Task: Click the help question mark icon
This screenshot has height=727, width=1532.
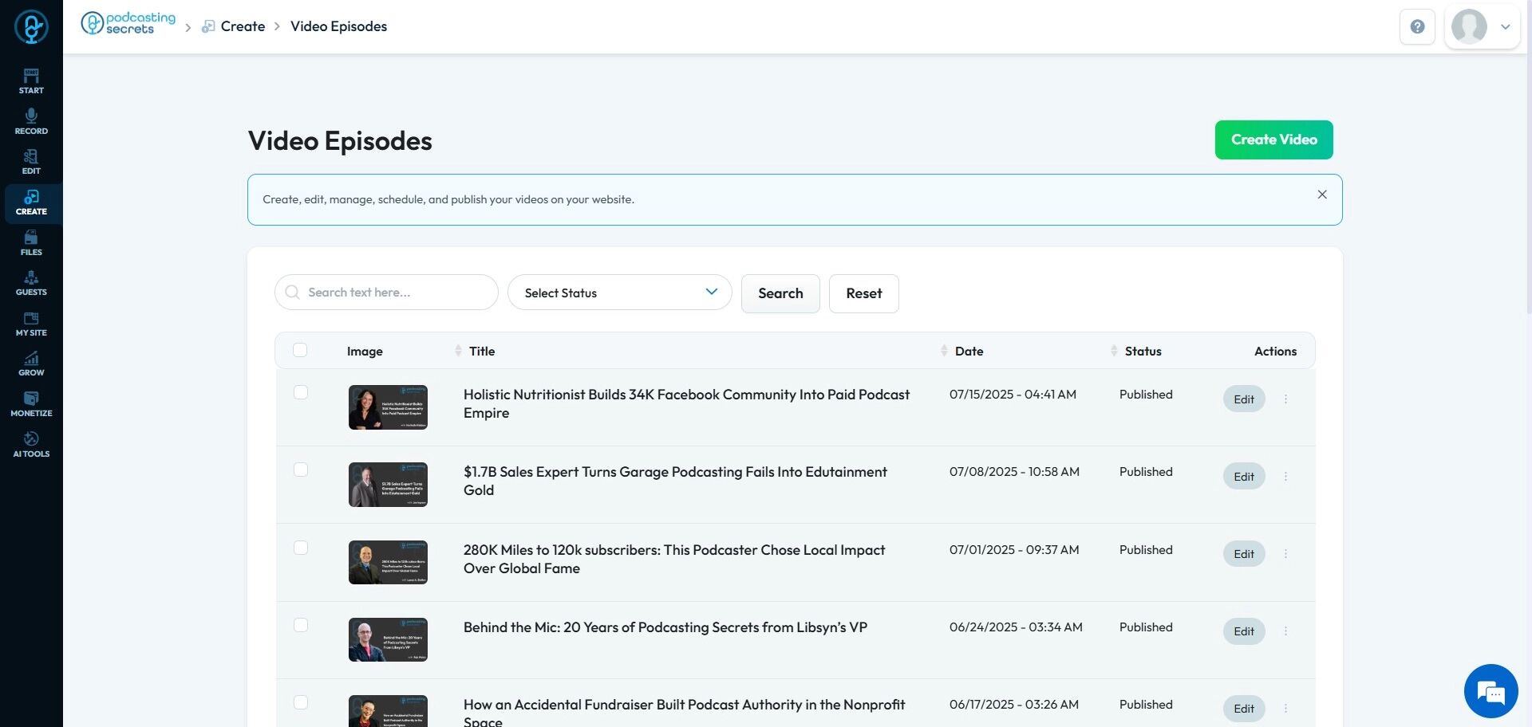Action: pyautogui.click(x=1417, y=27)
